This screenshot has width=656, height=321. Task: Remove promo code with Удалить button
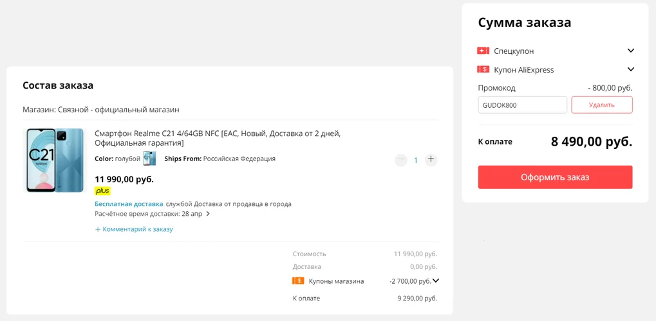tap(602, 105)
